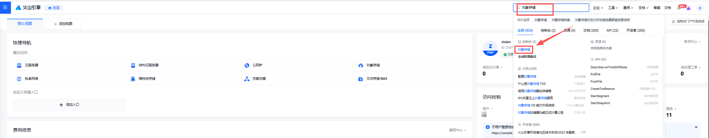Screen dimensions: 709x138
Task: Expand the 支持 dropdown menu
Action: (x=643, y=8)
